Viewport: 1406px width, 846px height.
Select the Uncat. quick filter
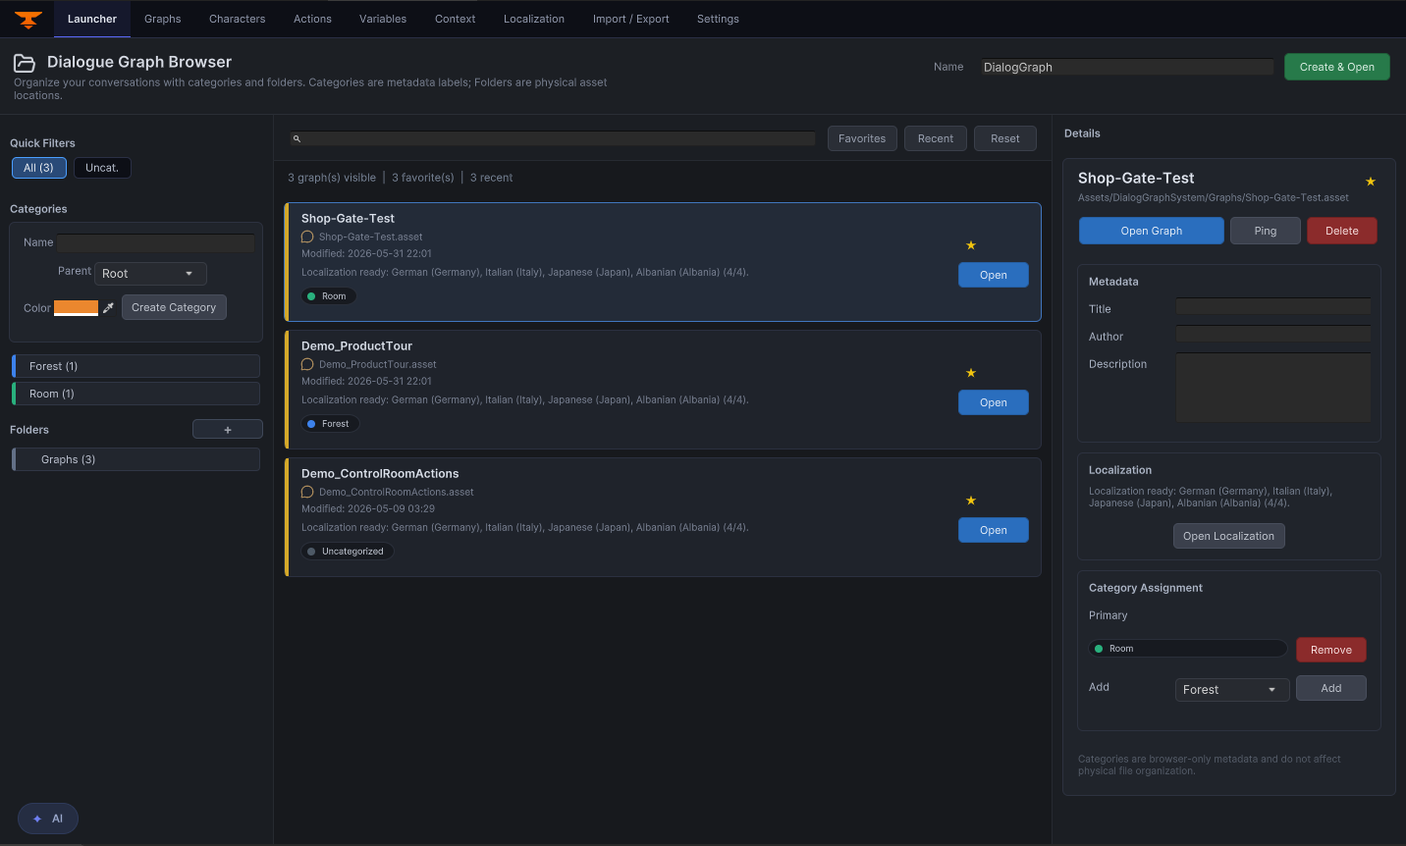tap(102, 168)
